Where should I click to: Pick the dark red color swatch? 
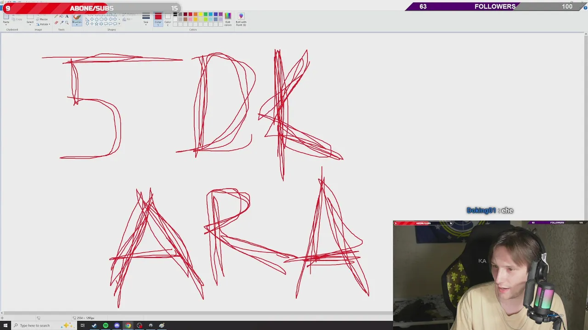[x=185, y=14]
